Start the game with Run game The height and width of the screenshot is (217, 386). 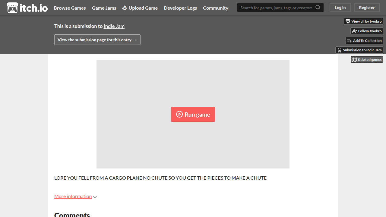193,114
